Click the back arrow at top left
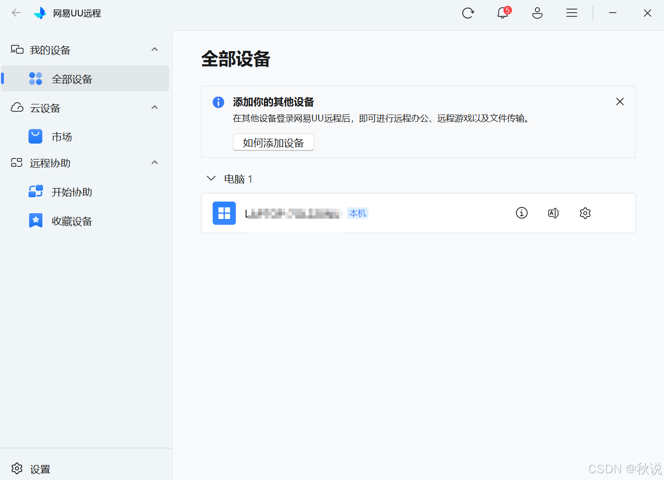664x480 pixels. coord(16,13)
